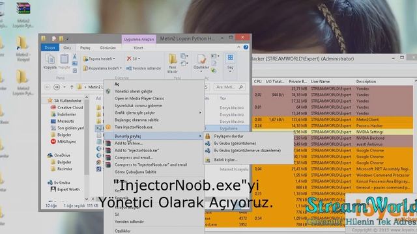Switch to the Giriş ribbon tab
The image size is (417, 234).
point(66,47)
